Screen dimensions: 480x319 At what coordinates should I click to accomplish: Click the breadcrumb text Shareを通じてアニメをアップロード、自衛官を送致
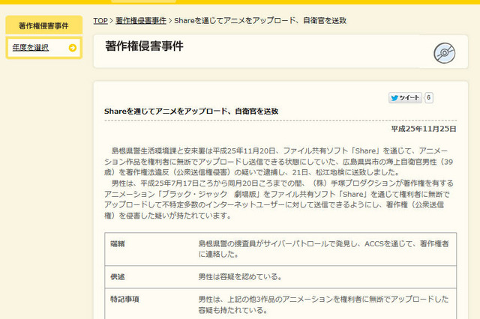260,21
